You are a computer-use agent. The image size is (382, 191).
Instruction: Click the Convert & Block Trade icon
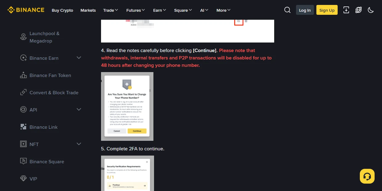click(23, 92)
